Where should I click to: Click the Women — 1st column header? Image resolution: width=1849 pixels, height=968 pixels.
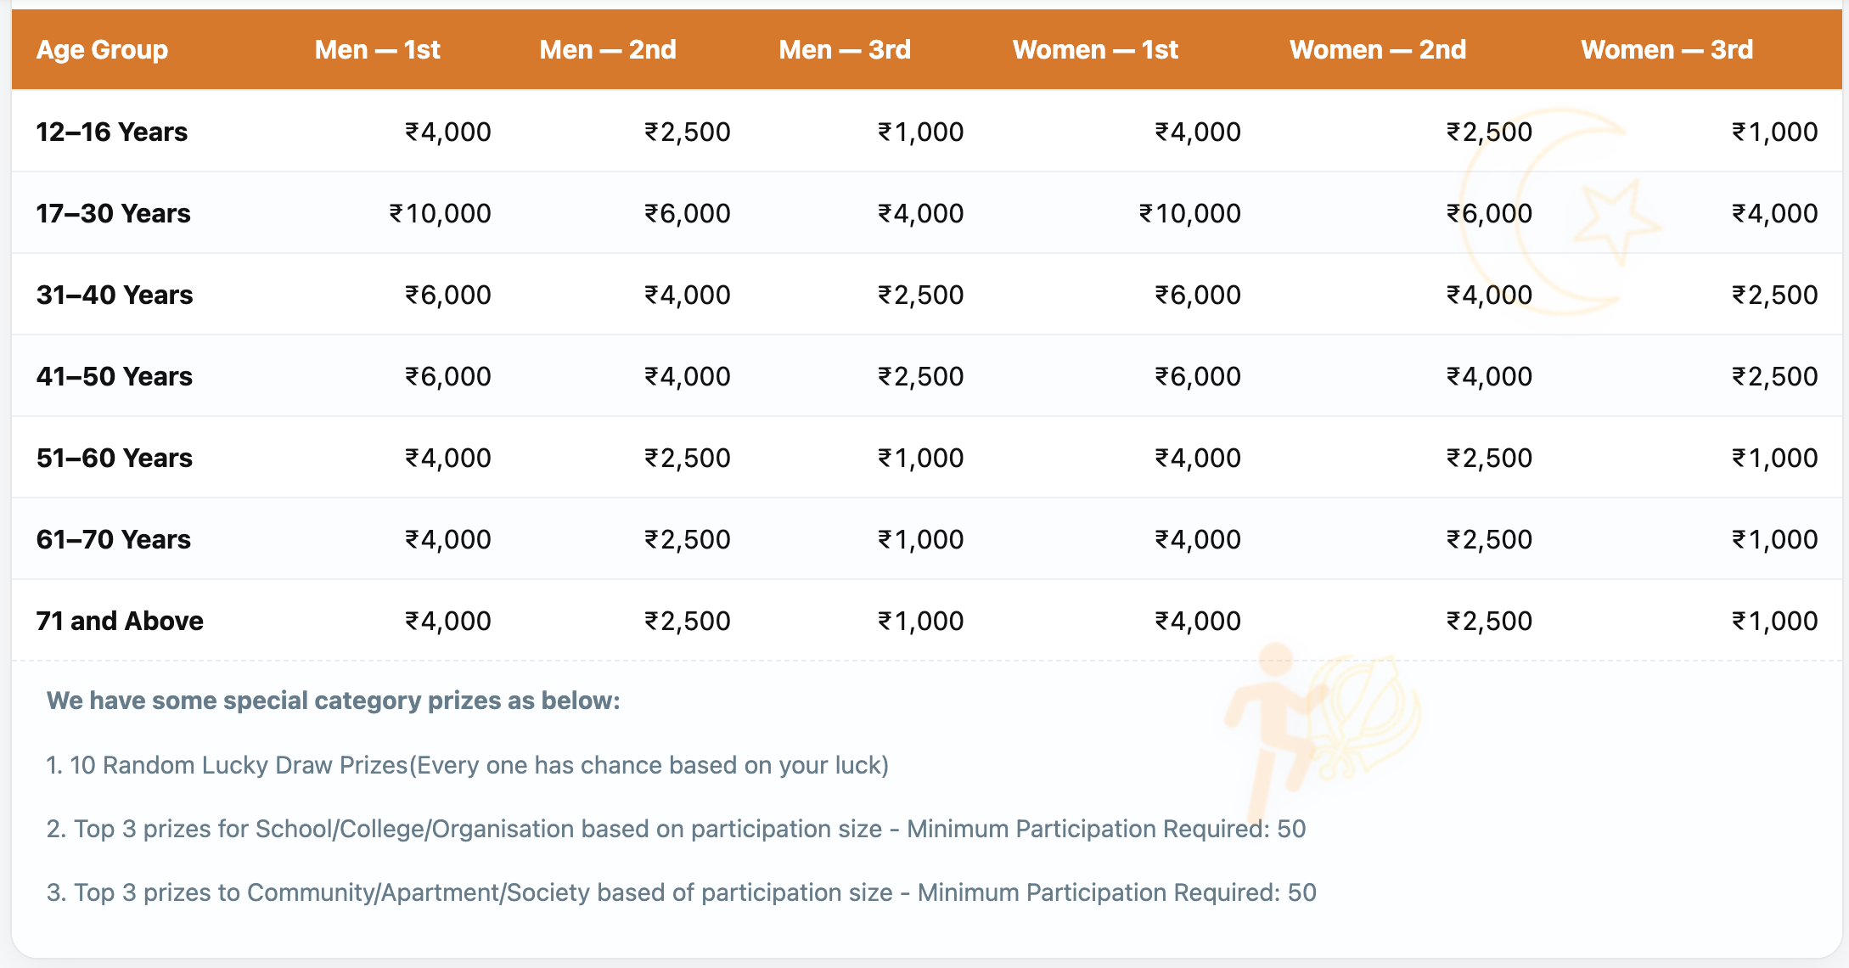tap(1095, 50)
